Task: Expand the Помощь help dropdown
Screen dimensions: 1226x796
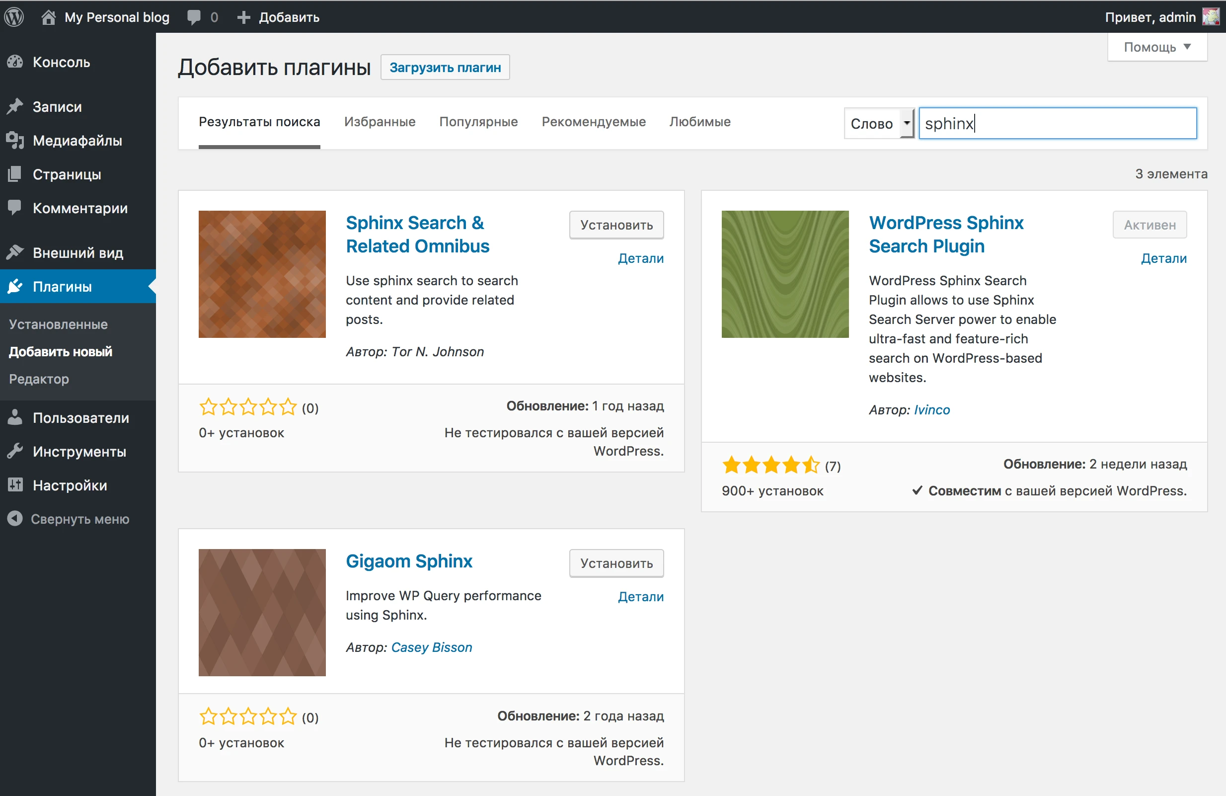Action: point(1156,47)
